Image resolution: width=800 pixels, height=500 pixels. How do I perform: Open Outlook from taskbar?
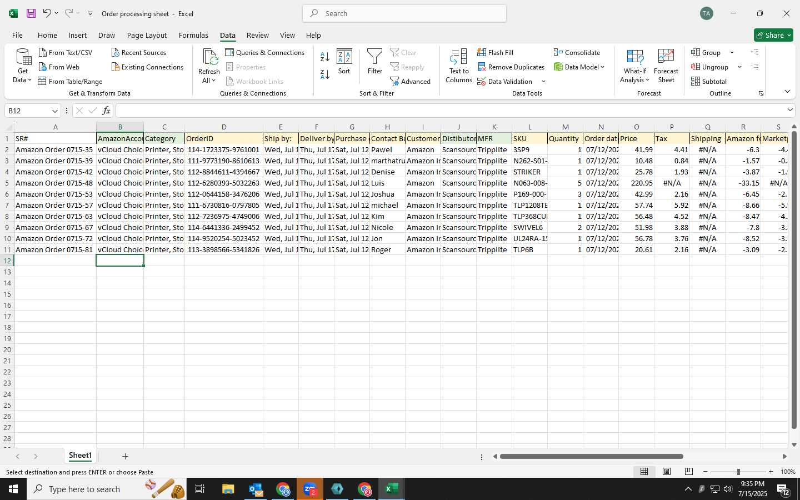coord(256,489)
